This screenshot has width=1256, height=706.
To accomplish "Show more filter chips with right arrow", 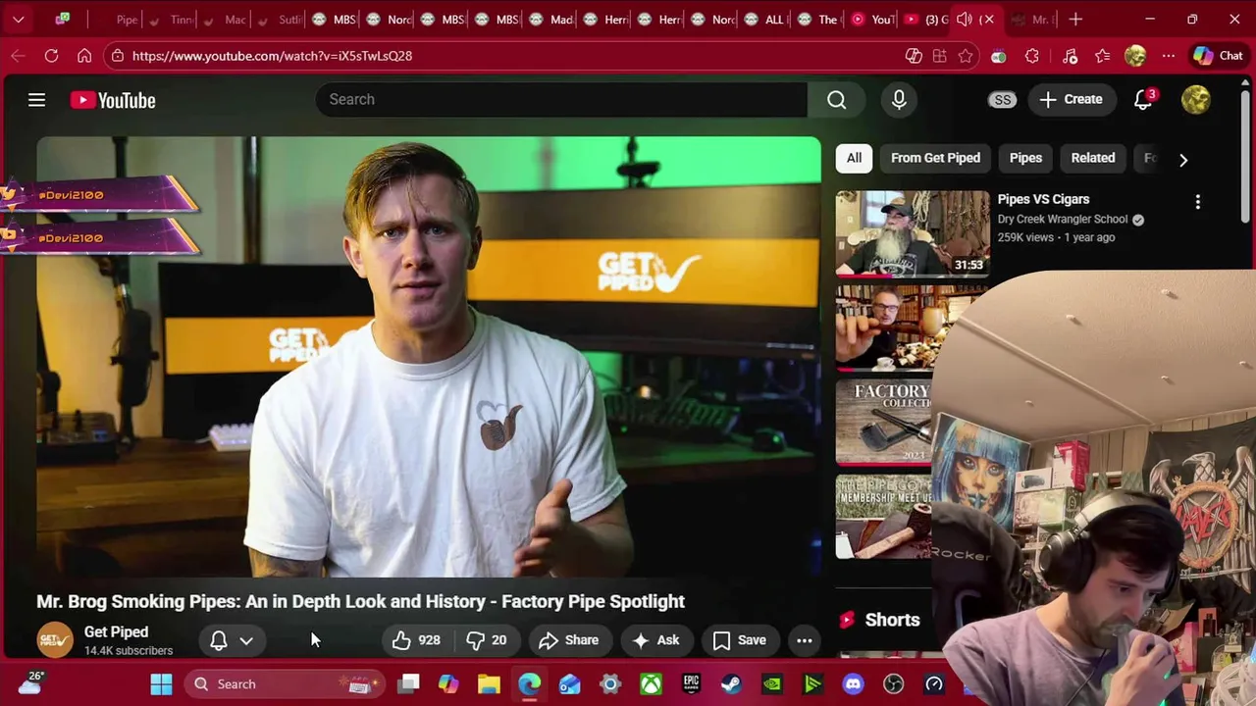I will click(1183, 159).
